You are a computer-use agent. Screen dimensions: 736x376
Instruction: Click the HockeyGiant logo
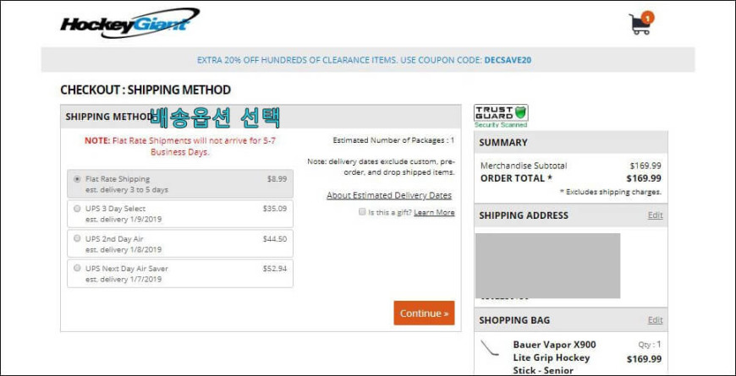click(x=129, y=23)
